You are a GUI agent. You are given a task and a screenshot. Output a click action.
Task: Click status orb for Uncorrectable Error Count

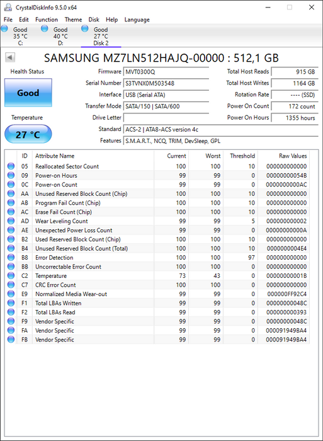click(x=11, y=266)
